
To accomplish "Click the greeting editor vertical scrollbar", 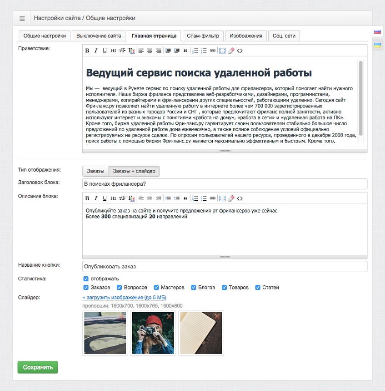I will coord(360,98).
